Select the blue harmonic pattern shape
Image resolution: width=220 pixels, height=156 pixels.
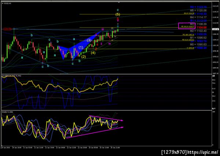tap(79, 45)
